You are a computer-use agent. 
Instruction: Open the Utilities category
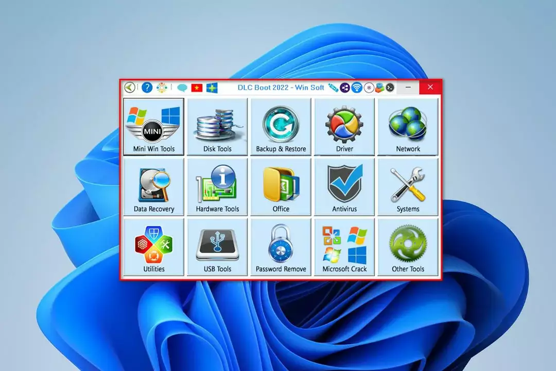153,247
